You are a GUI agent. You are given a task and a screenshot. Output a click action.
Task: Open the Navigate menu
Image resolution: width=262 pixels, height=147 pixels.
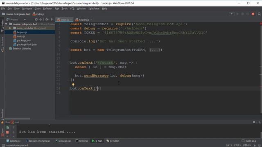(27, 9)
